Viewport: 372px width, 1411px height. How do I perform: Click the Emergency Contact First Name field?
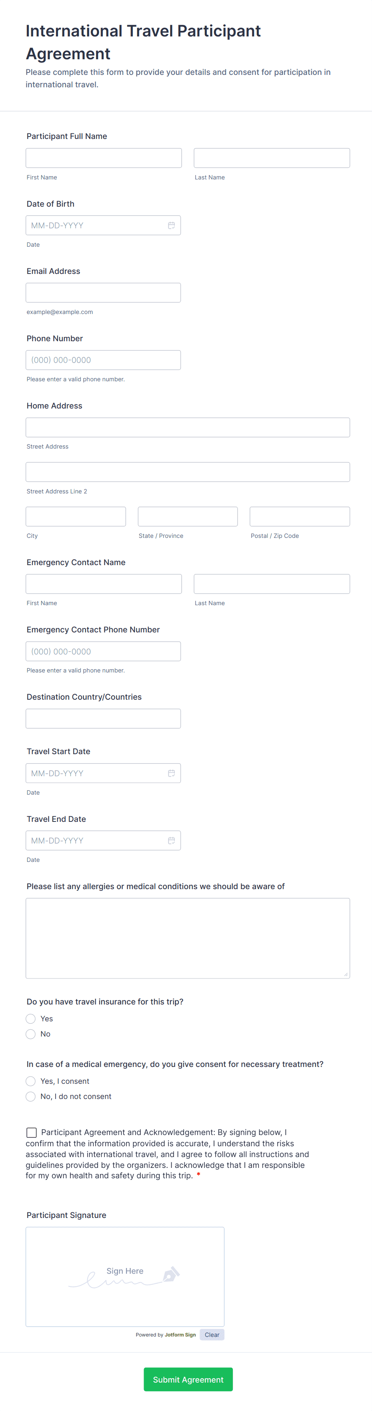[x=103, y=584]
